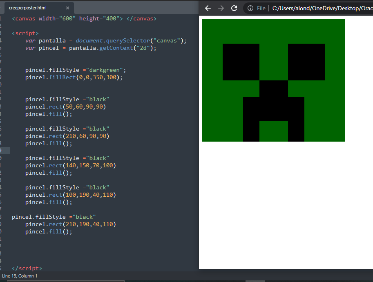Click the 'Line 19, Column 1' status text
The height and width of the screenshot is (282, 373).
(x=20, y=276)
